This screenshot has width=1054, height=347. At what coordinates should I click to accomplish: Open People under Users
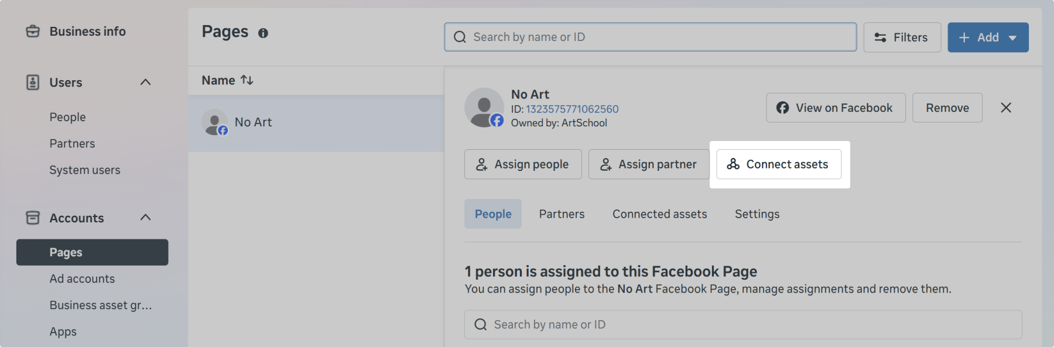pyautogui.click(x=67, y=117)
